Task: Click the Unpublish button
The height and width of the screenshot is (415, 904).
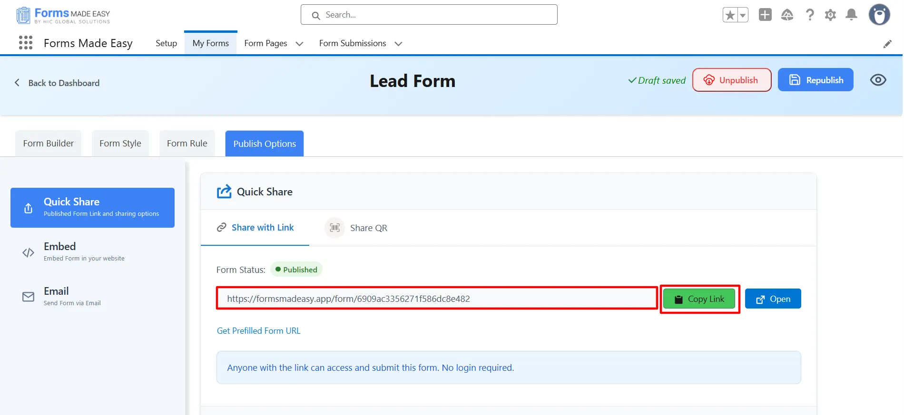Action: point(731,80)
